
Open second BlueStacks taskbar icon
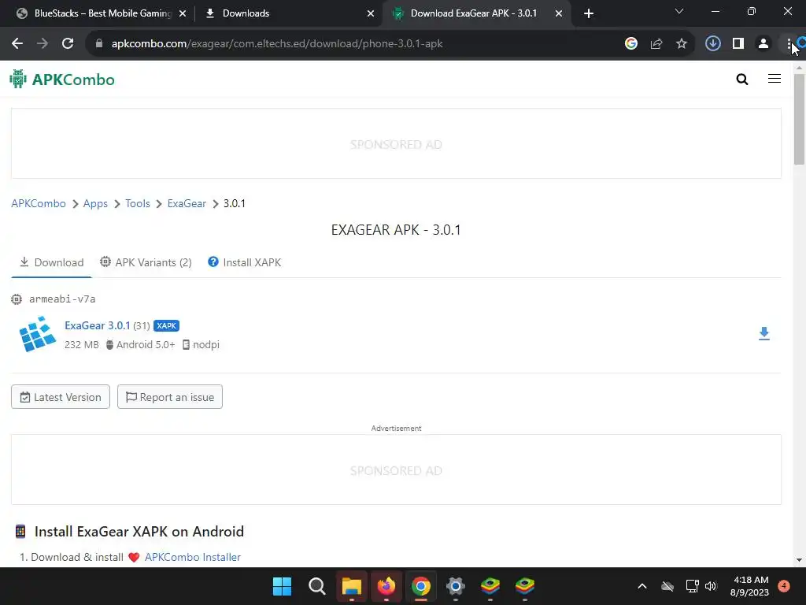pos(525,586)
